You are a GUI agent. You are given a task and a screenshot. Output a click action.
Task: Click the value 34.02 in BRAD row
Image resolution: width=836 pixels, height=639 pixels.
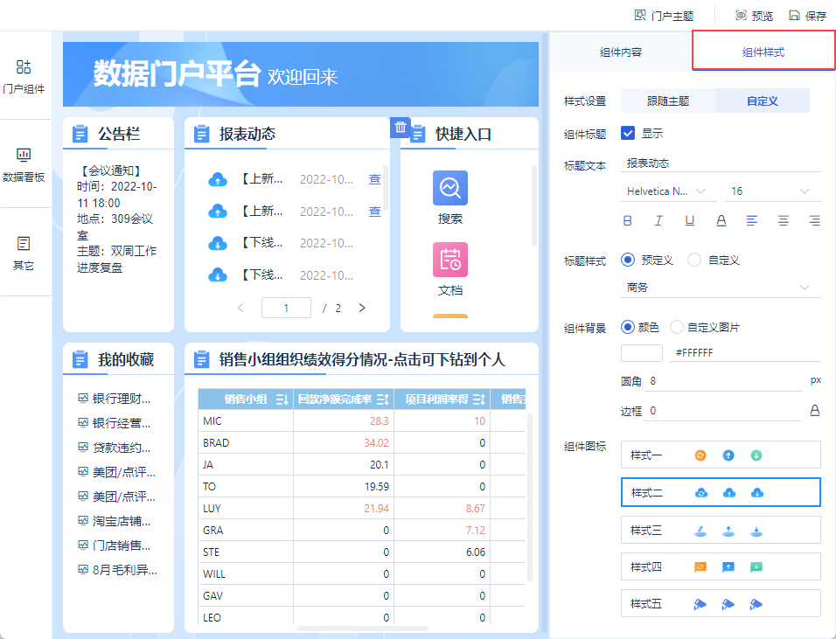pyautogui.click(x=376, y=443)
